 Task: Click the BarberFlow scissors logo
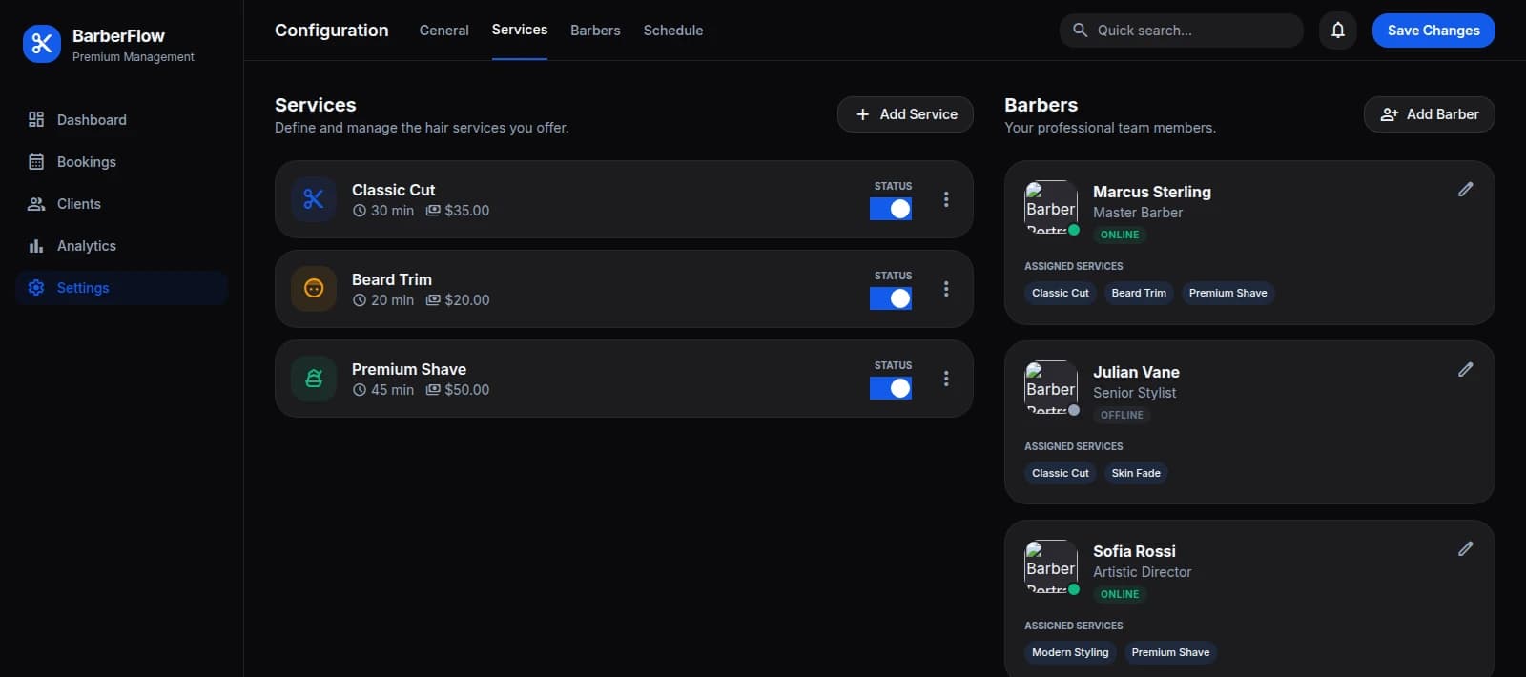pyautogui.click(x=42, y=44)
